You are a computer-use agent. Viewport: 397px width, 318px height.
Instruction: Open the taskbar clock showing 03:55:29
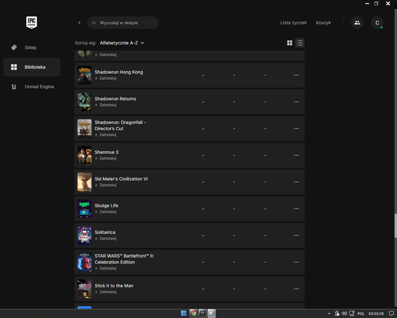tap(376, 314)
